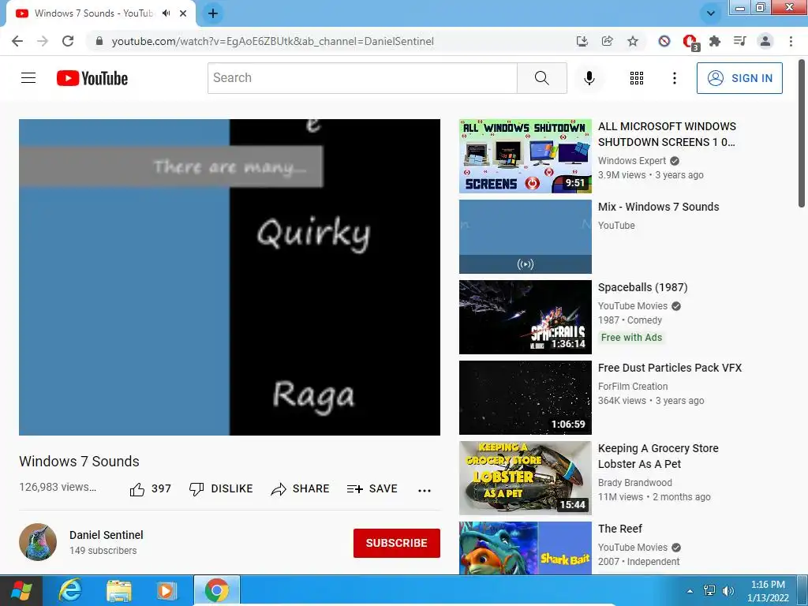The image size is (808, 606).
Task: Open Keeping A Grocery Store Lobster thumbnail
Action: [x=525, y=477]
